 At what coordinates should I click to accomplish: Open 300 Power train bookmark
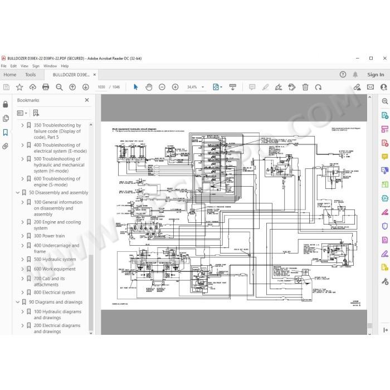tap(49, 236)
